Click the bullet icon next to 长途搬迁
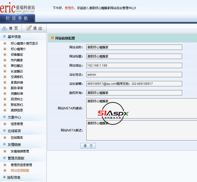The width and height of the screenshot is (197, 182). coord(5,71)
